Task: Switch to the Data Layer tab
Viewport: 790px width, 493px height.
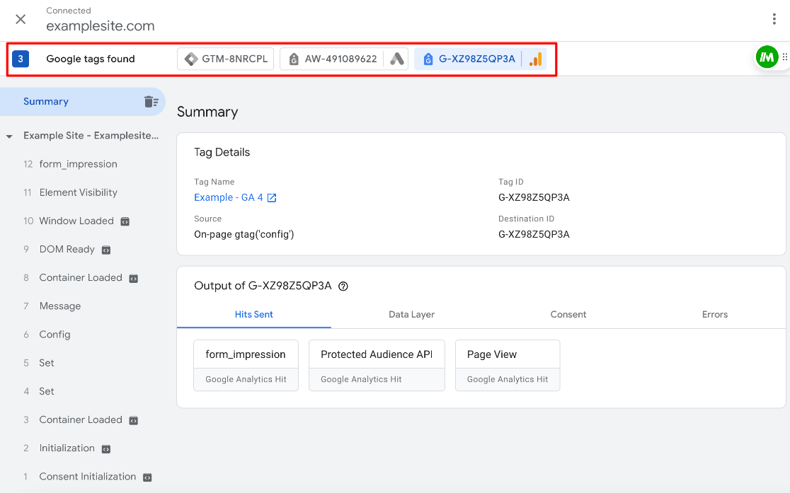Action: point(411,314)
